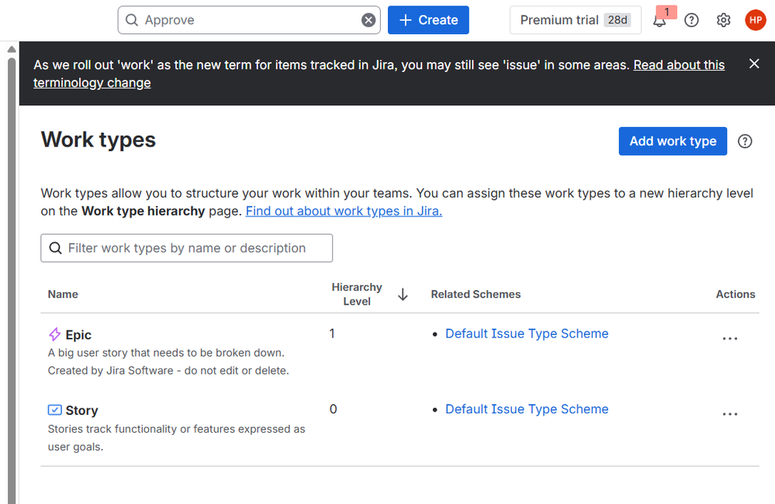The width and height of the screenshot is (775, 504).
Task: Click the Name column header
Action: (63, 295)
